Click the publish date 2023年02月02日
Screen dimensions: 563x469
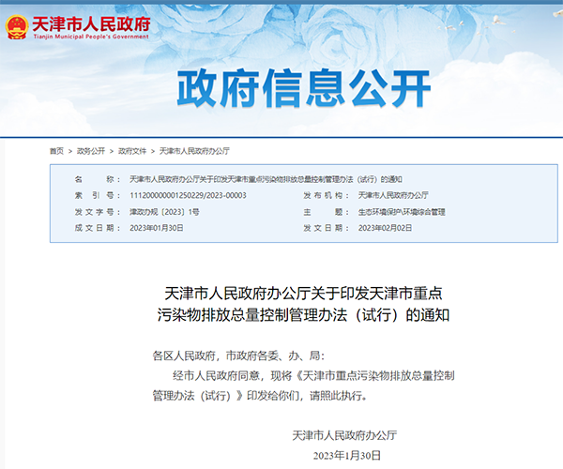(x=385, y=228)
